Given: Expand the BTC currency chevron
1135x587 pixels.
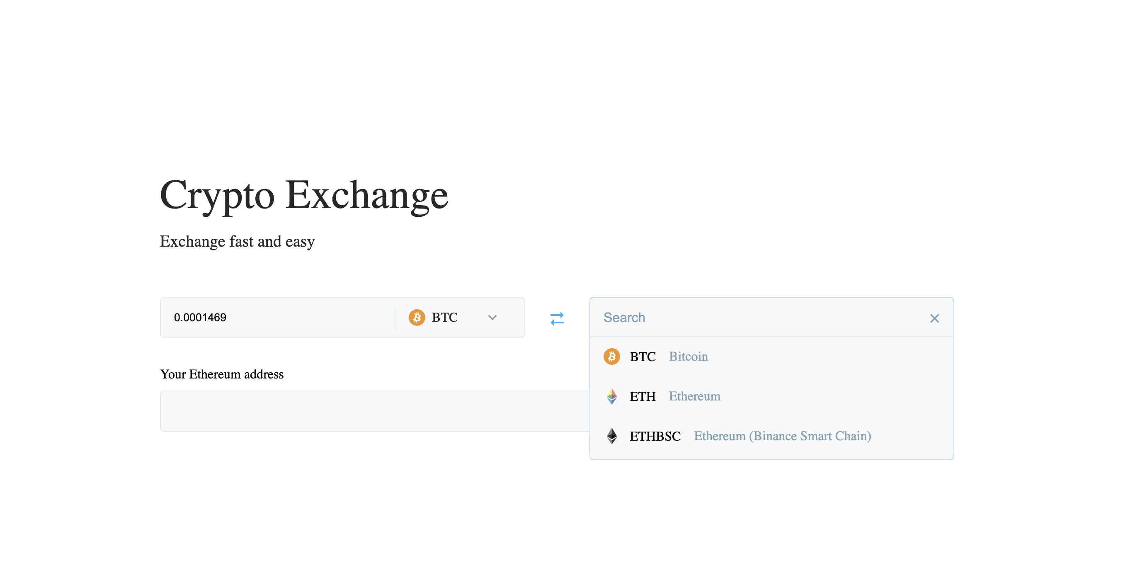Looking at the screenshot, I should click(492, 317).
